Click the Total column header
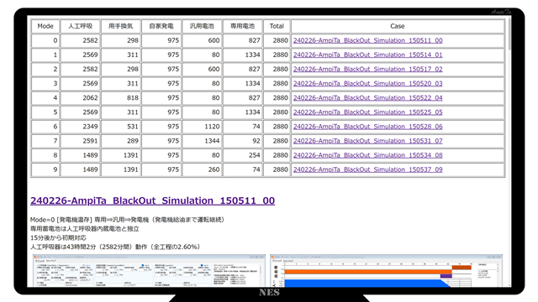 click(277, 26)
